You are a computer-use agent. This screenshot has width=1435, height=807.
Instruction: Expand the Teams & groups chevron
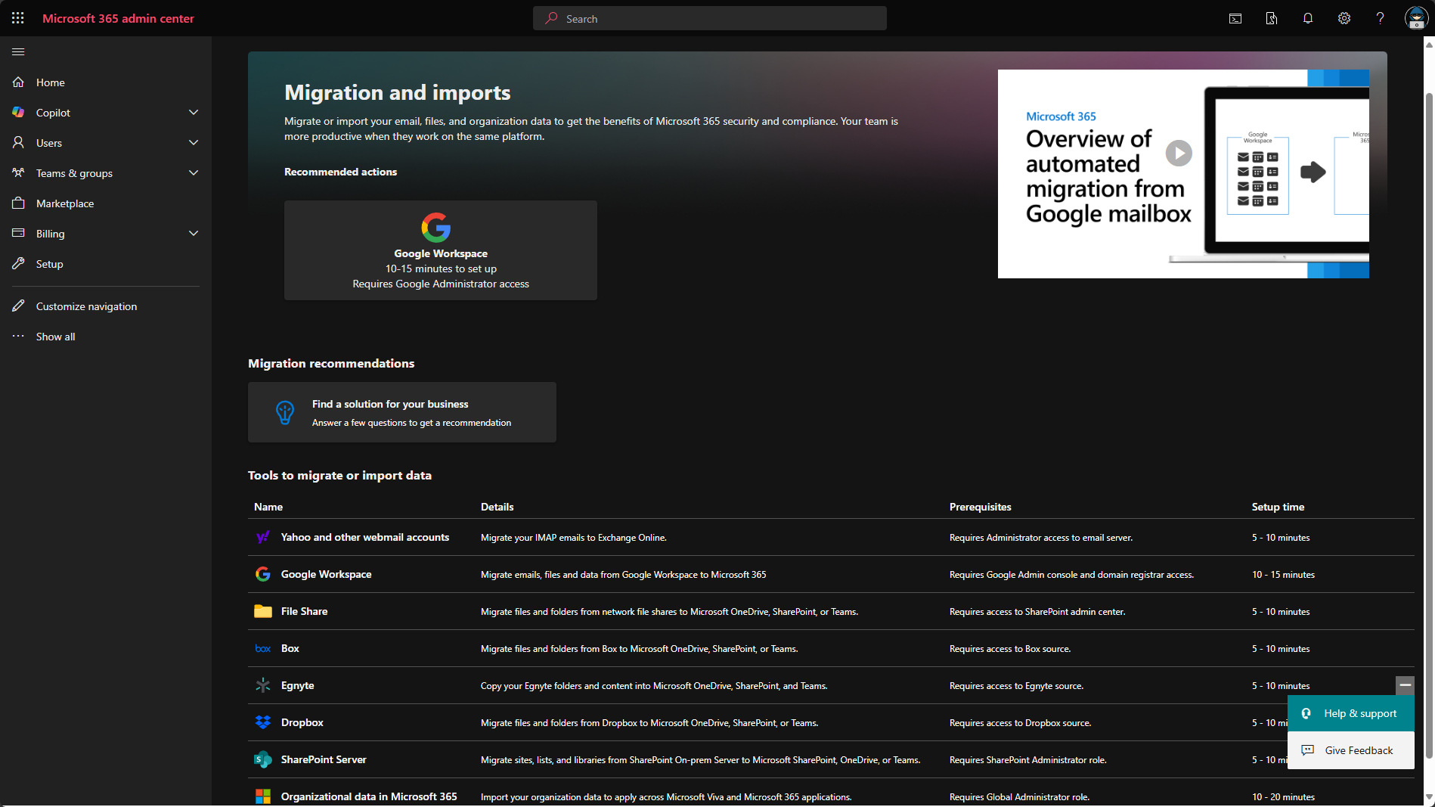pos(194,172)
